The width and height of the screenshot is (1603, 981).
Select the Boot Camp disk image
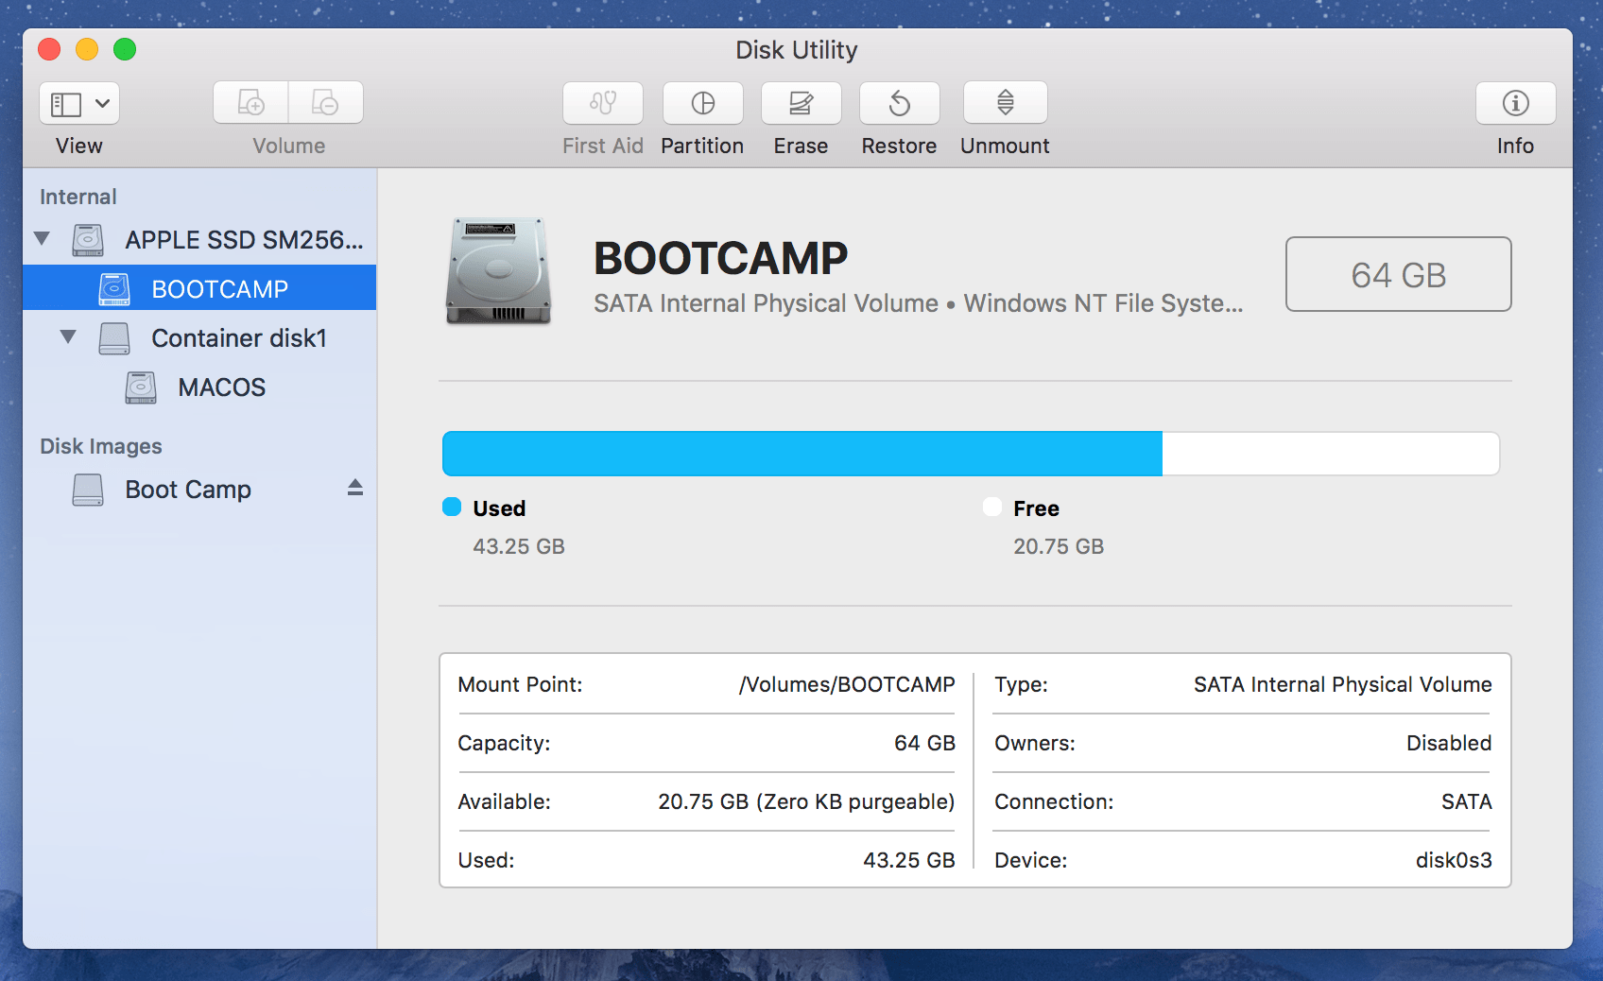pos(199,490)
